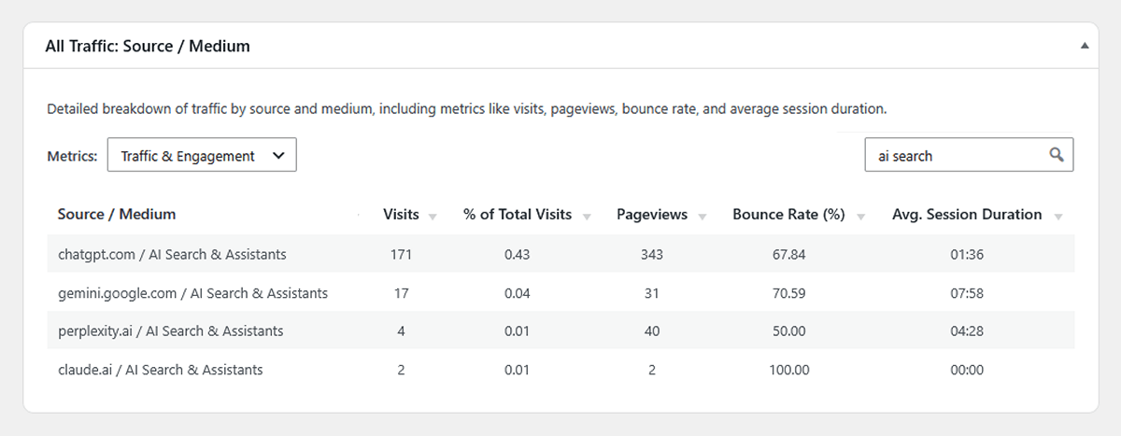This screenshot has height=436, width=1121.
Task: Click the 04:28 session duration value
Action: pos(967,331)
